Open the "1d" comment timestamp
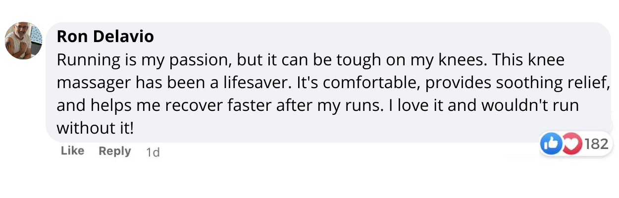 tap(153, 152)
